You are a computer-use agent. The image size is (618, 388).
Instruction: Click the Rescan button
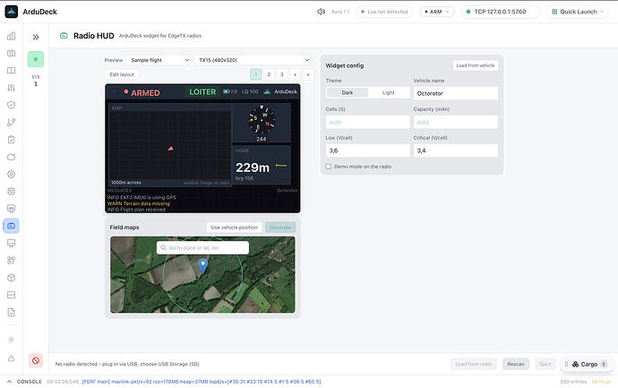[x=516, y=364]
